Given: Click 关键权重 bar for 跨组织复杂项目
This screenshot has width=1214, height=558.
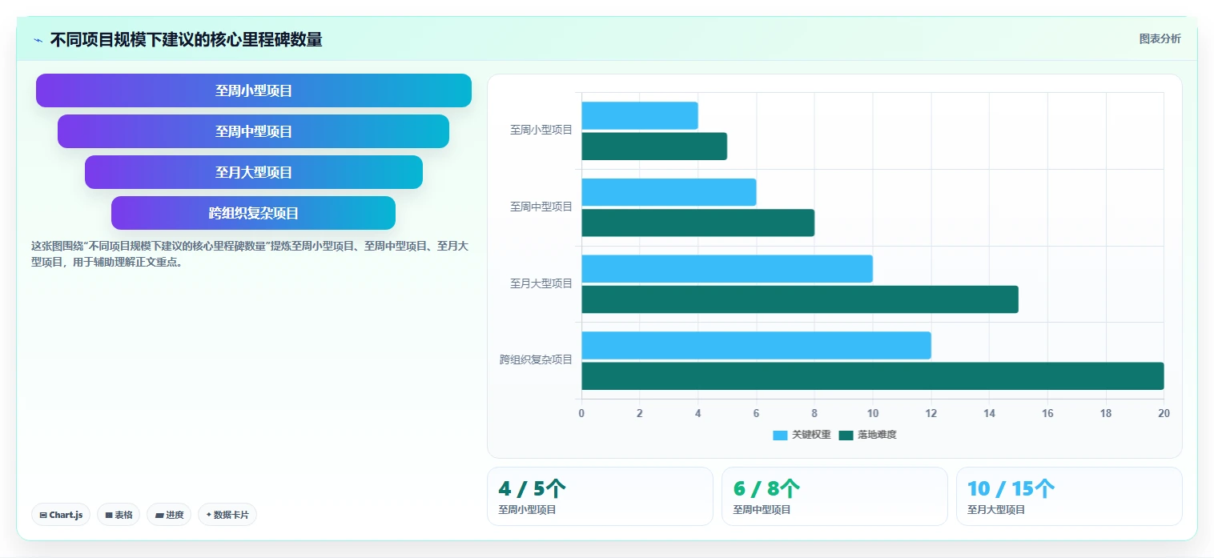Looking at the screenshot, I should 756,345.
